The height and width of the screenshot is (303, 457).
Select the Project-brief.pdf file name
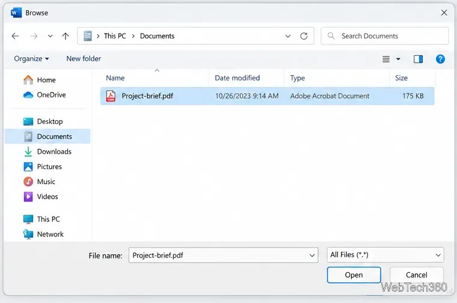[x=147, y=96]
